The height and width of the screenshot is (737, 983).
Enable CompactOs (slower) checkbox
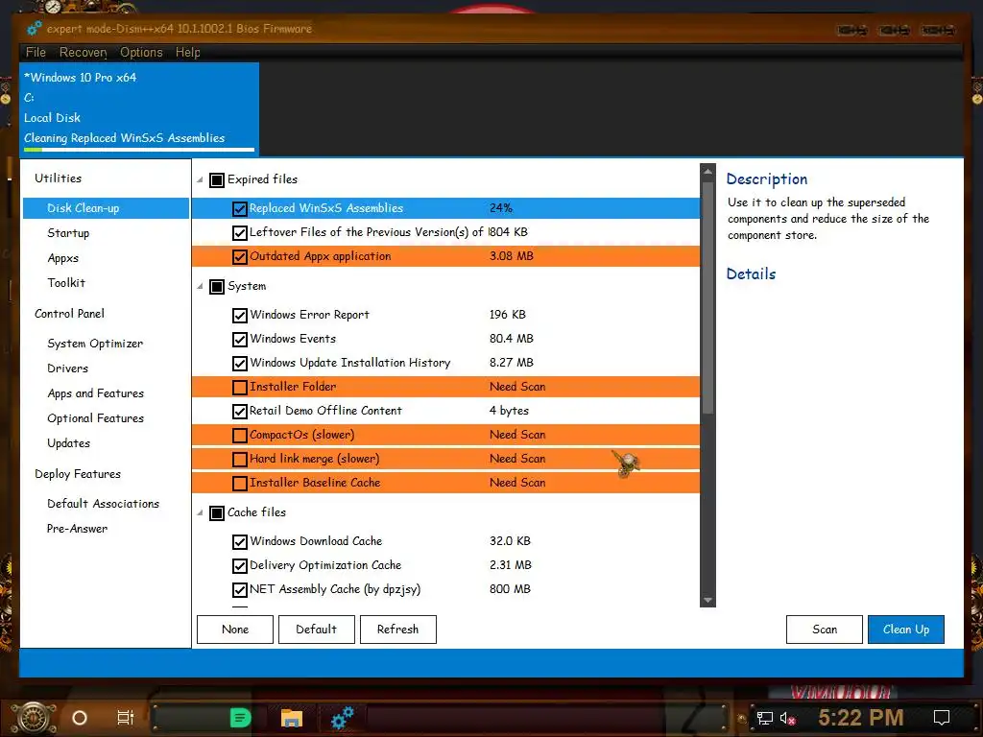(x=239, y=436)
